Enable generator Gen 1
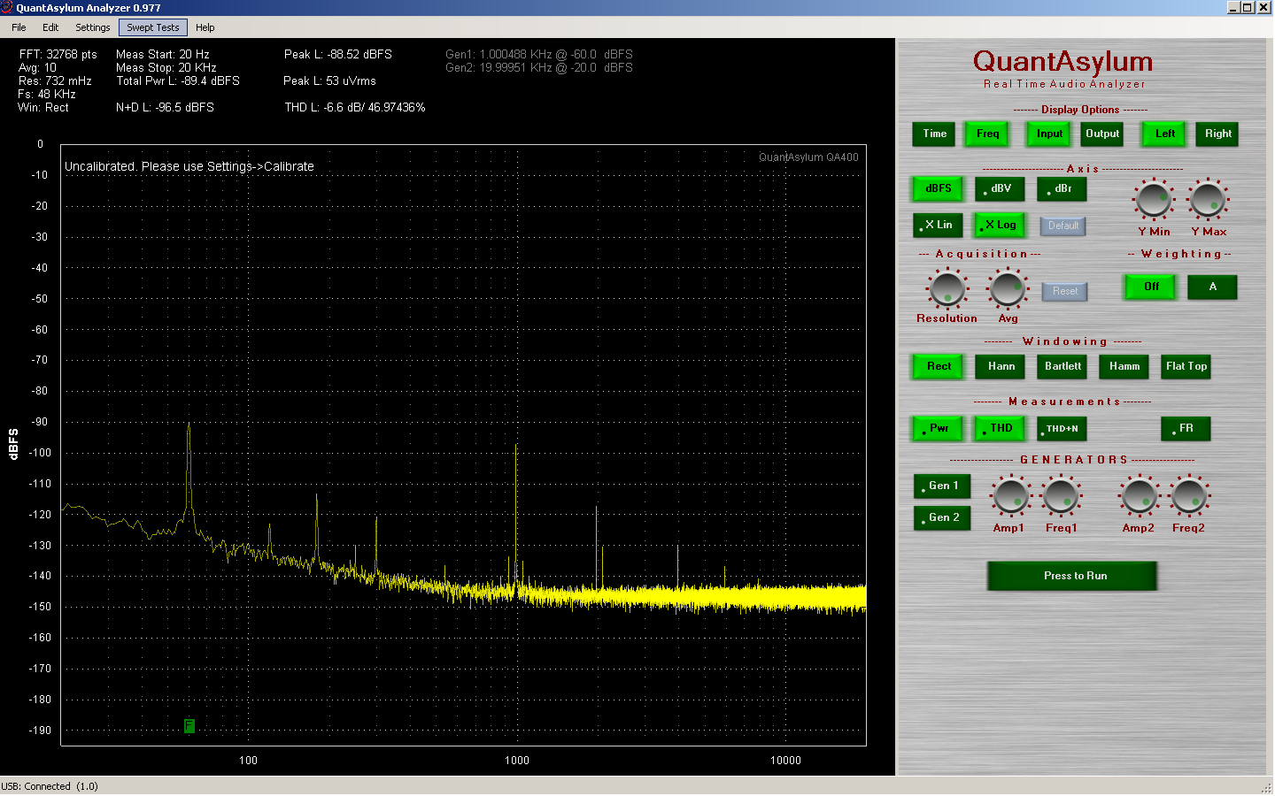 (942, 486)
